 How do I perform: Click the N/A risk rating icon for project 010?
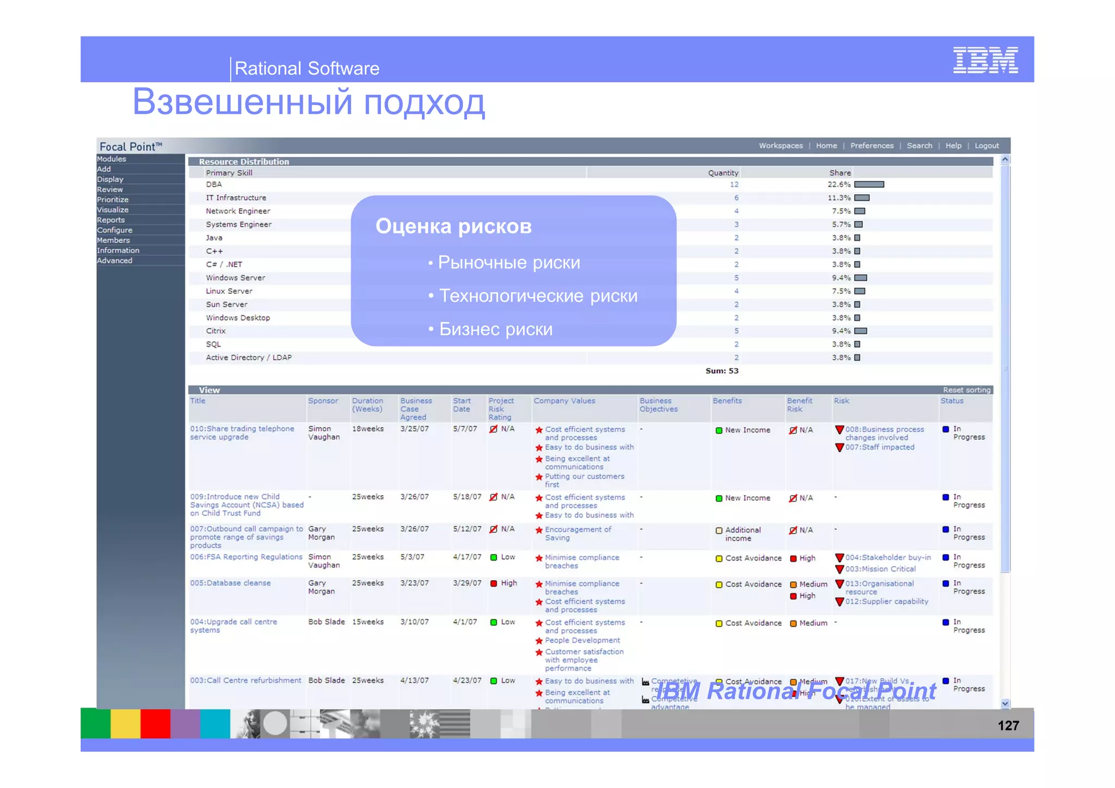(x=493, y=429)
